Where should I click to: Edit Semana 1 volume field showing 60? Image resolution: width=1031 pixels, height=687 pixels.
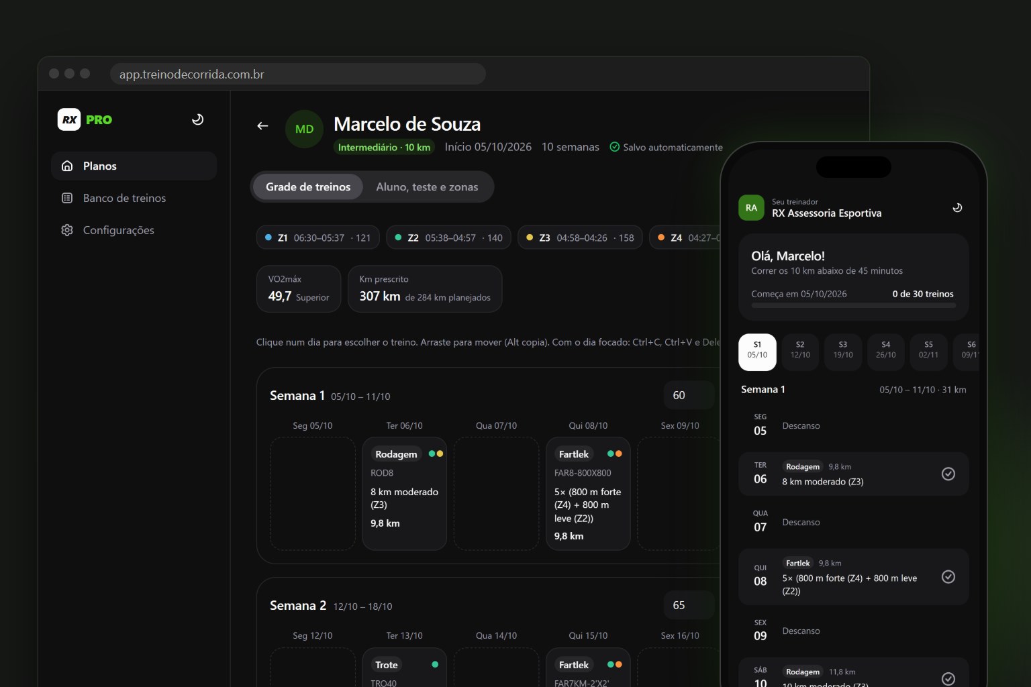(691, 395)
